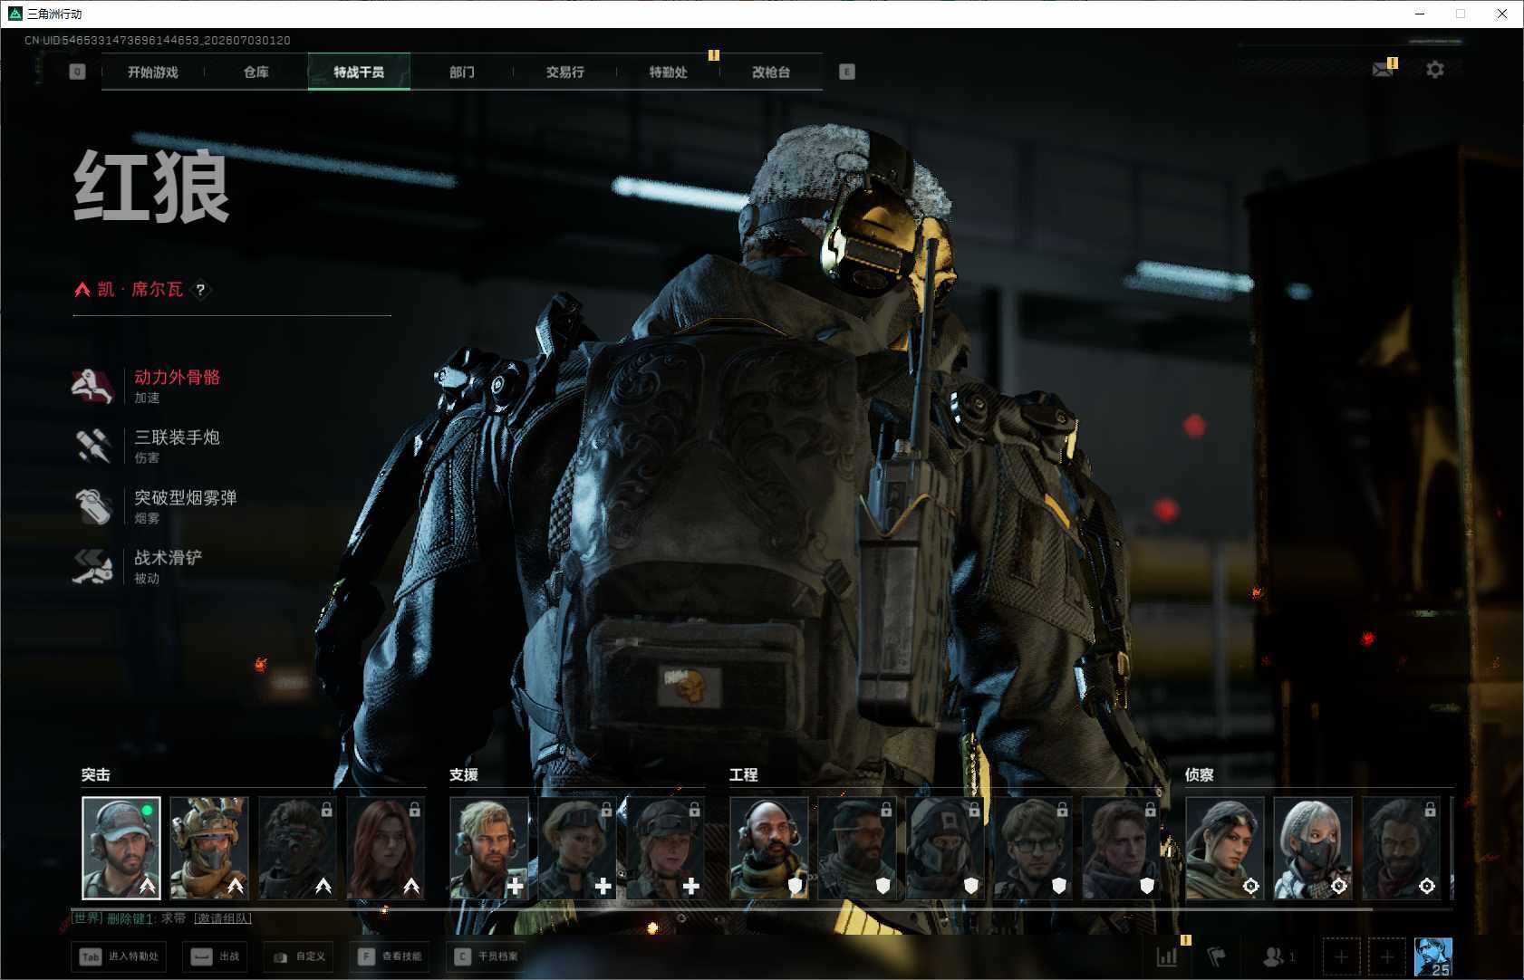Image resolution: width=1524 pixels, height=980 pixels.
Task: Select the white-haired masked operator in 侦察
Action: click(1313, 848)
